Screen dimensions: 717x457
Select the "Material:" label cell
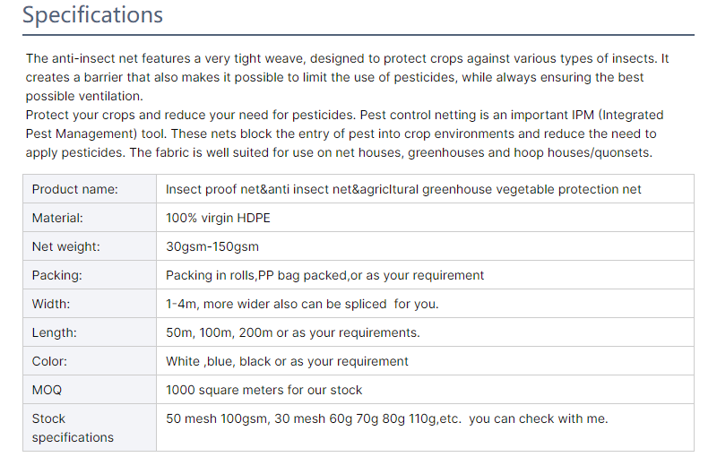57,218
